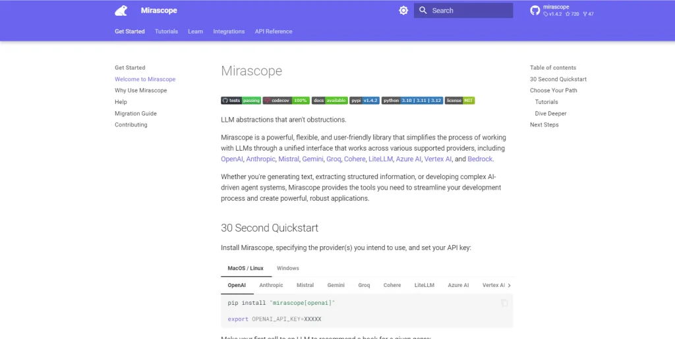Viewport: 675px width, 339px height.
Task: Follow the Vertex AI link in paragraph
Action: click(438, 159)
